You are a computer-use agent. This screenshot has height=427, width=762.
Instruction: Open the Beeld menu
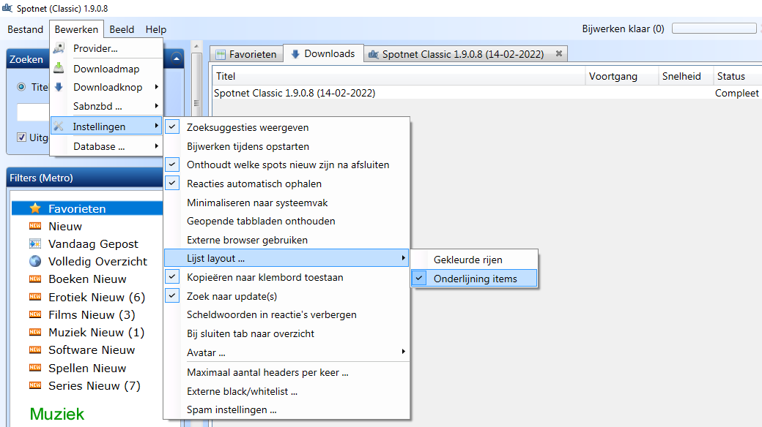coord(122,29)
